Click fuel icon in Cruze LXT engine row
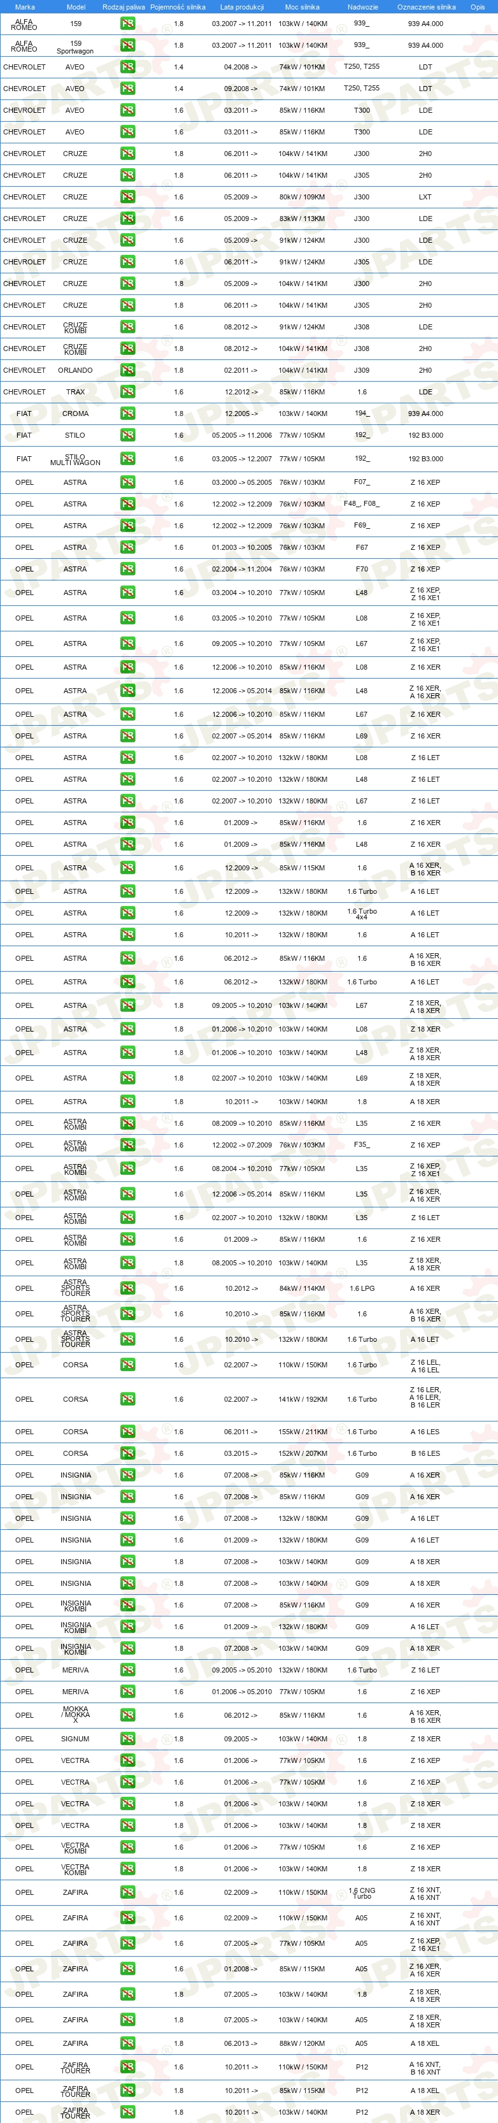498x2123 pixels. (127, 197)
